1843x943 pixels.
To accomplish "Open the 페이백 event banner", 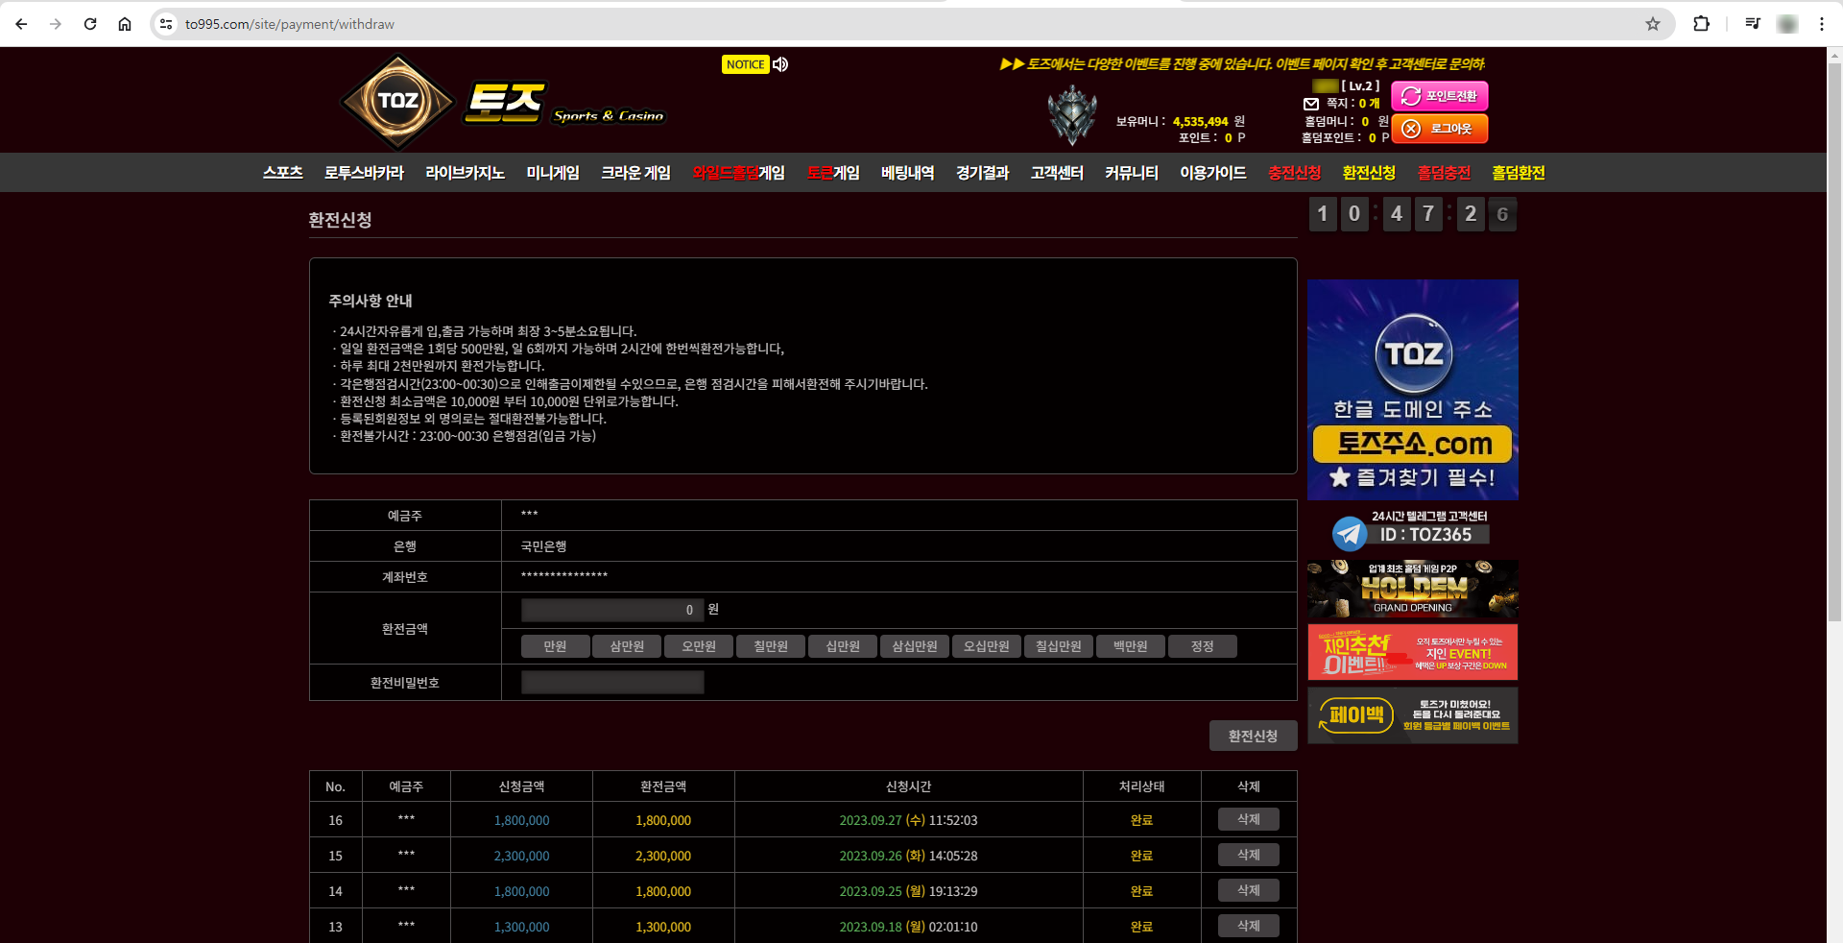I will tap(1413, 715).
